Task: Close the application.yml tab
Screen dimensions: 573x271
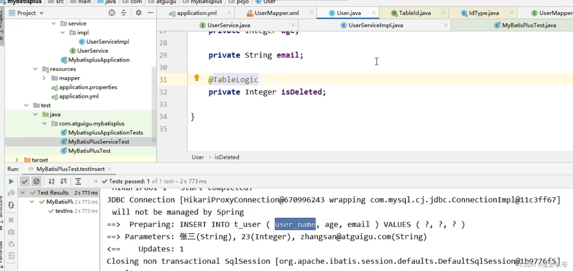Action: pos(229,13)
